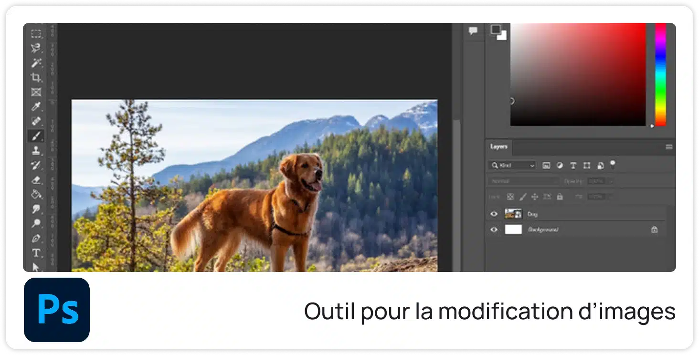This screenshot has width=699, height=355.
Task: Open the Normal blend mode dropdown
Action: coord(523,181)
